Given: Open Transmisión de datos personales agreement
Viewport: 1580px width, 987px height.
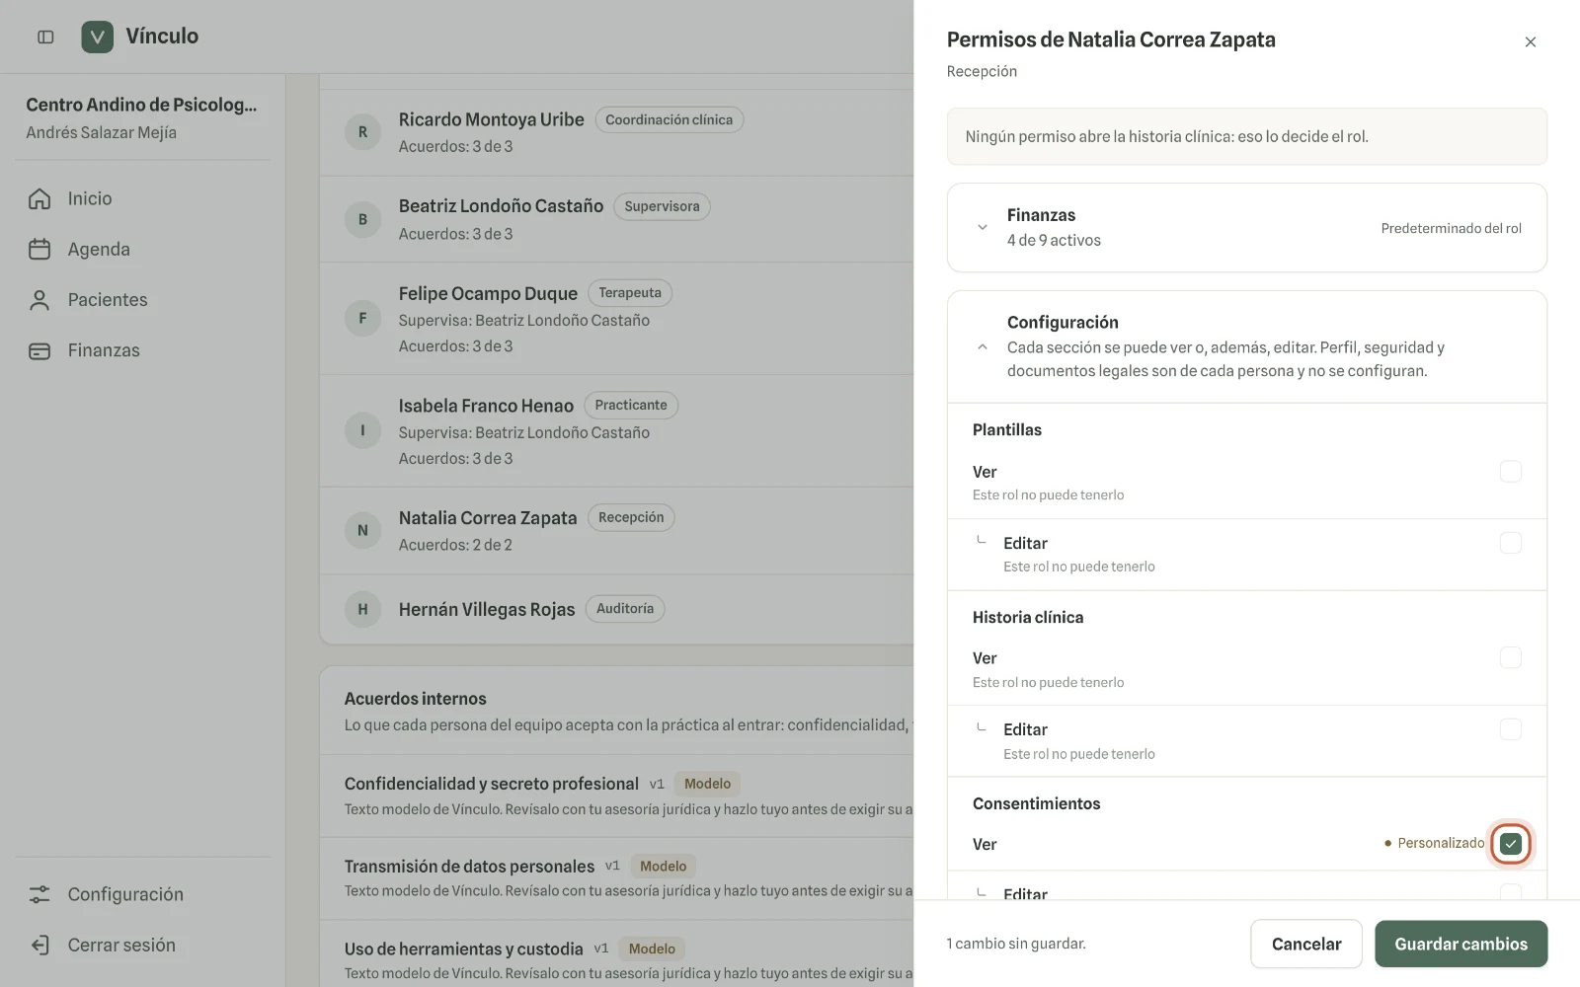Looking at the screenshot, I should point(616,878).
